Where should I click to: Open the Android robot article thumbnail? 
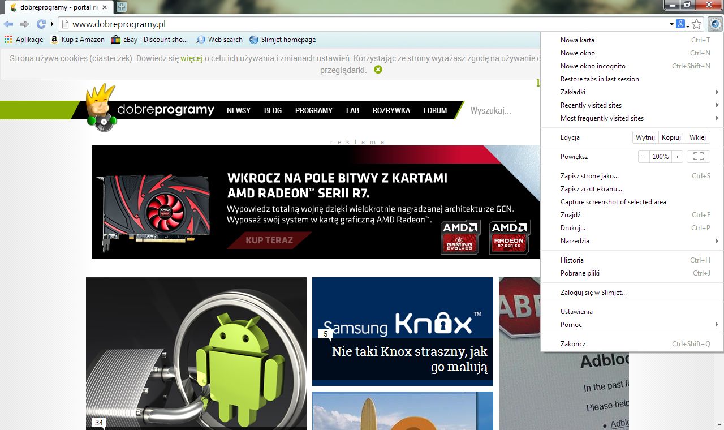[x=196, y=354]
